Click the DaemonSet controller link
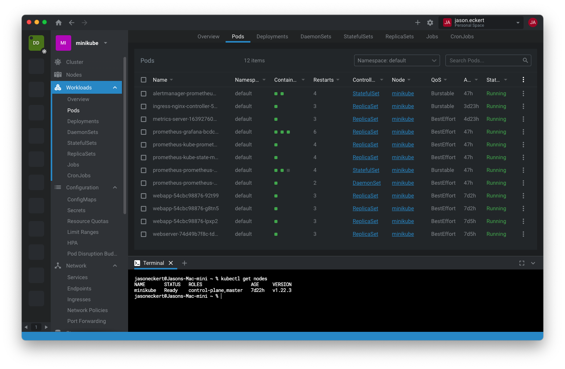The image size is (565, 369). point(366,183)
